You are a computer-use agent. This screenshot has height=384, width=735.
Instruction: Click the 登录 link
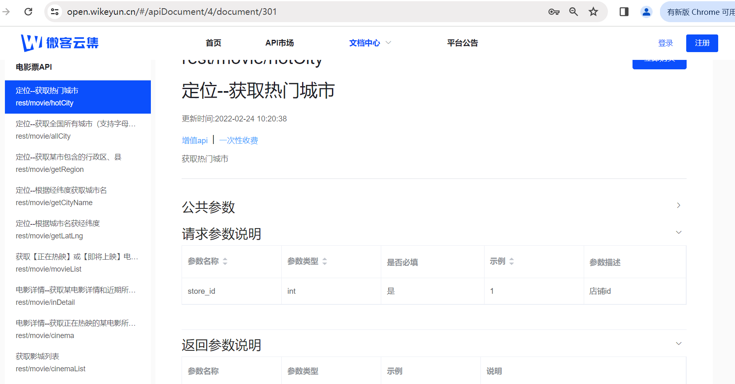coord(665,43)
